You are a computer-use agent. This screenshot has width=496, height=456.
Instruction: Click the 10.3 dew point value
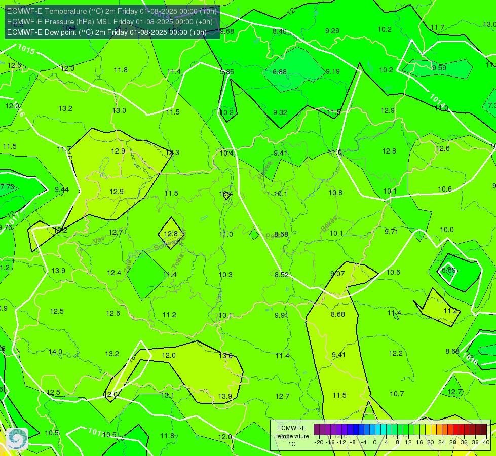click(225, 275)
